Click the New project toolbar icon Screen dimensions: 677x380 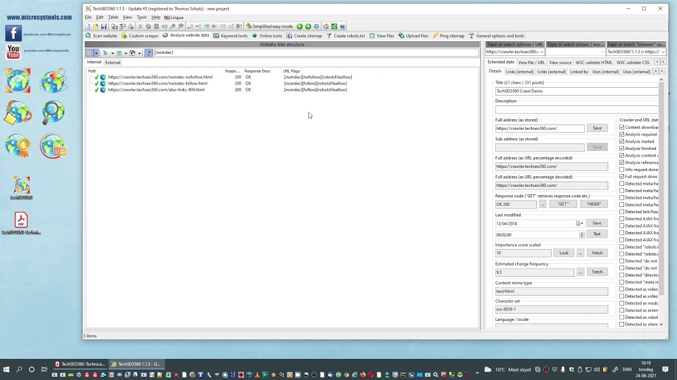click(x=87, y=26)
